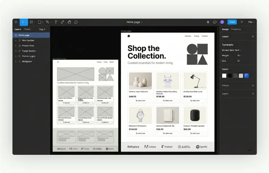
Task: Click Add to Cart under Ceramic Vase Collection
Action: click(141, 101)
